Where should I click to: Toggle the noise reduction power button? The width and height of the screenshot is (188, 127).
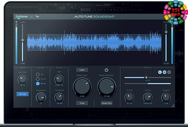[x=106, y=70]
